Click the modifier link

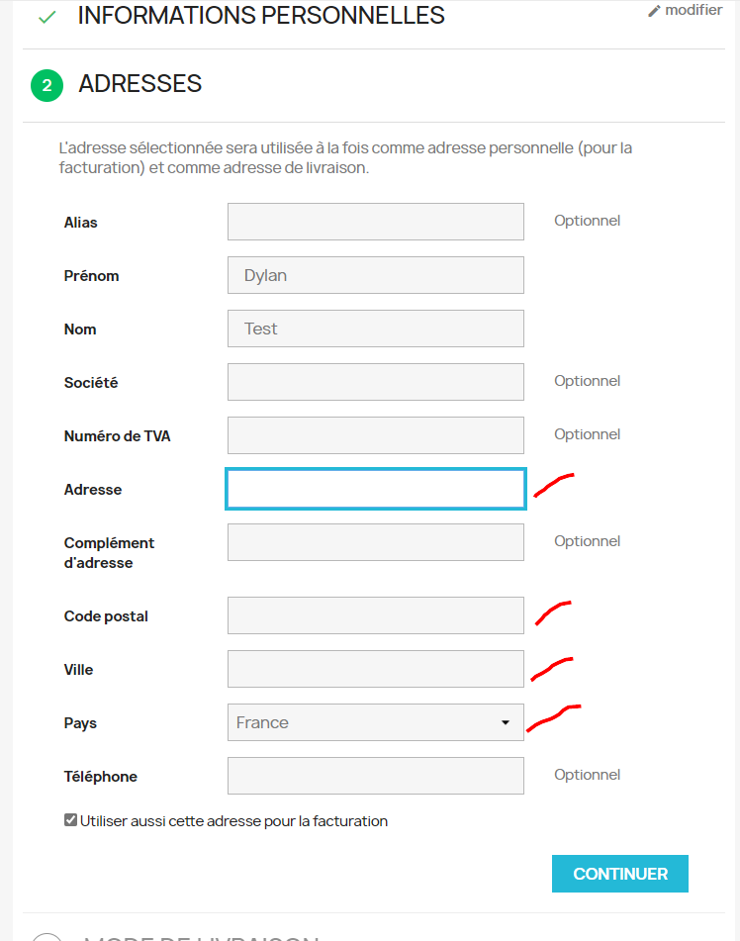(694, 10)
